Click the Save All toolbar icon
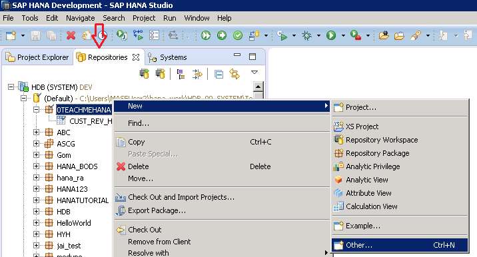Viewport: 477px width, 257px height. point(52,35)
